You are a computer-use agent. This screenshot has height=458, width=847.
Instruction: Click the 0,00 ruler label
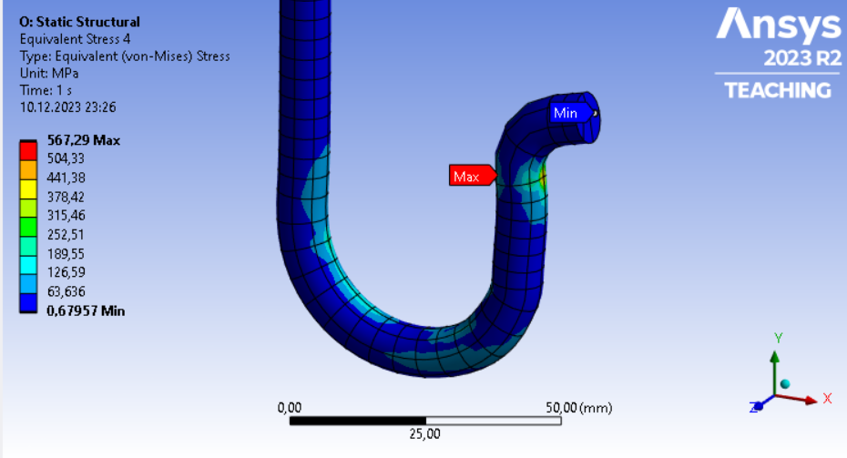pyautogui.click(x=290, y=407)
